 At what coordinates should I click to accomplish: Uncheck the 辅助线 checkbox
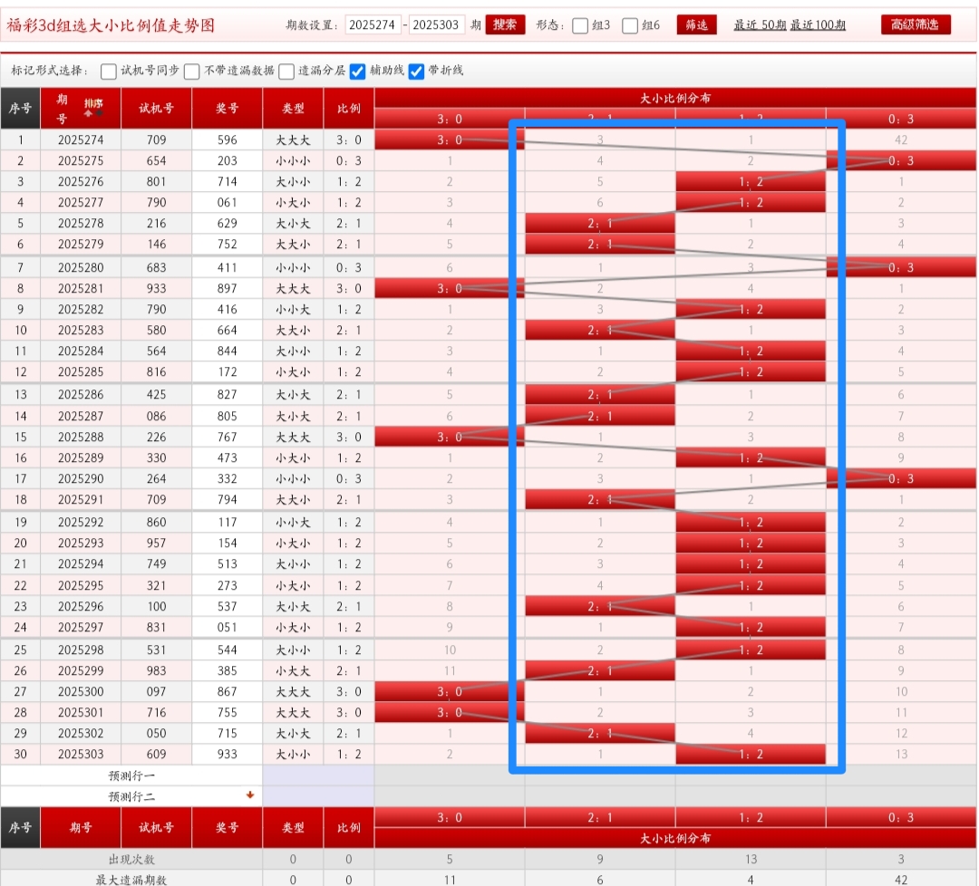tap(358, 72)
